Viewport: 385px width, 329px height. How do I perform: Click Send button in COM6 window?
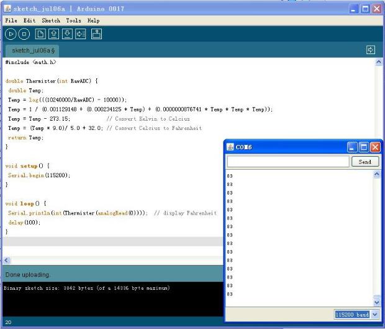pos(365,162)
